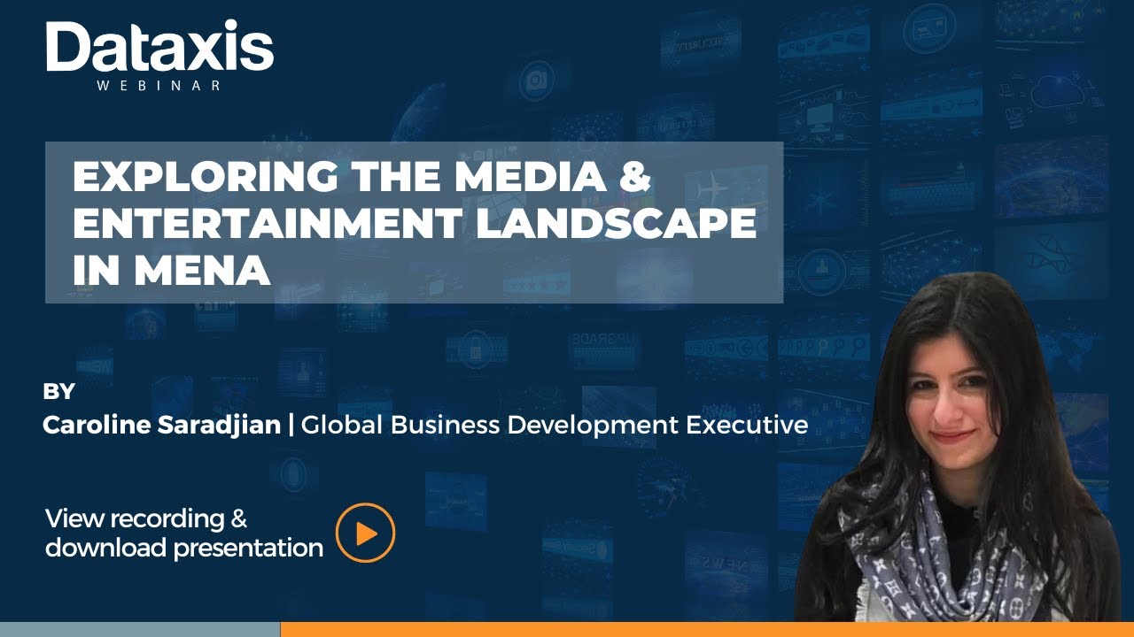Click the orange play button icon
This screenshot has height=637, width=1134.
coord(365,533)
